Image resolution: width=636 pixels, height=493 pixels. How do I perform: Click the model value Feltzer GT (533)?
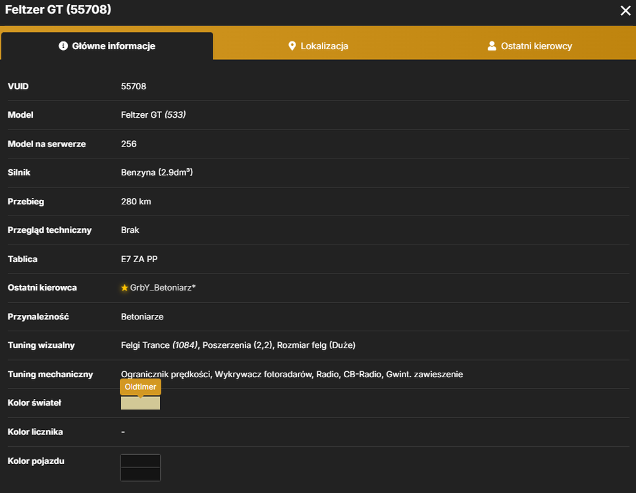coord(153,114)
